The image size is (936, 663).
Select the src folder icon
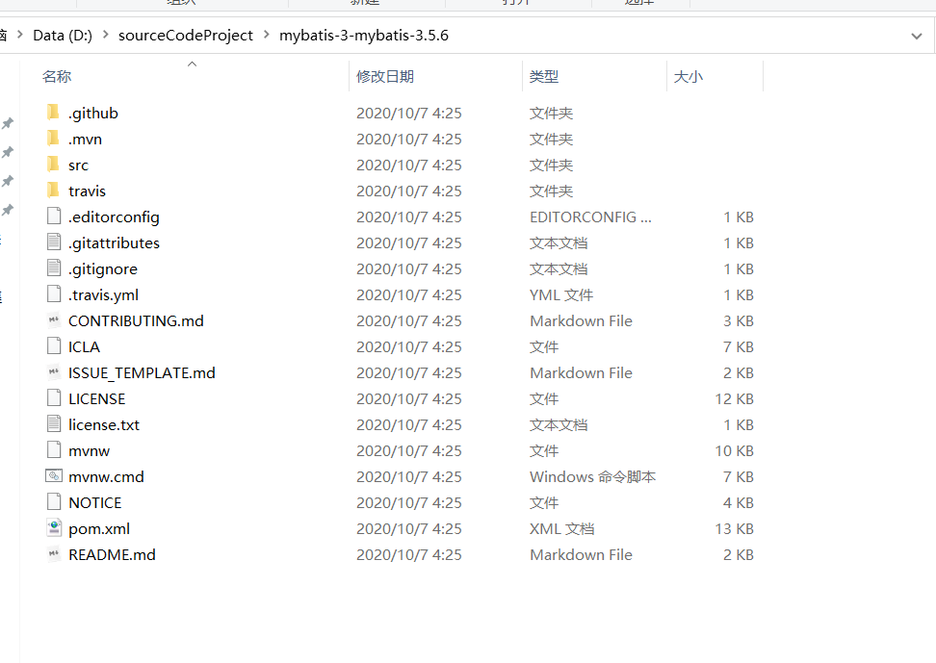click(53, 165)
